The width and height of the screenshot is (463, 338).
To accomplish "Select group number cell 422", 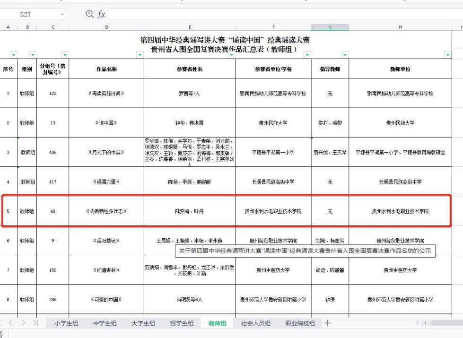I will (53, 93).
